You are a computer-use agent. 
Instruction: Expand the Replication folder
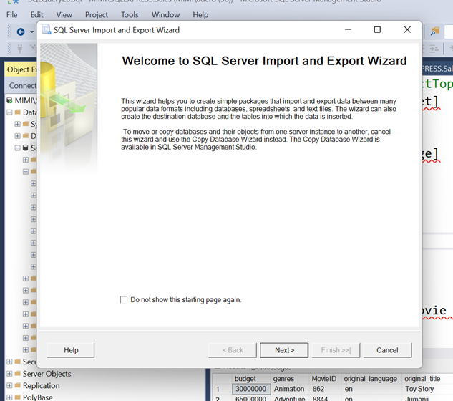[9, 385]
